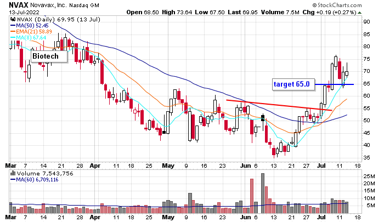The height and width of the screenshot is (222, 384).
Task: Click Jul on the price panel date axis
Action: 321,166
